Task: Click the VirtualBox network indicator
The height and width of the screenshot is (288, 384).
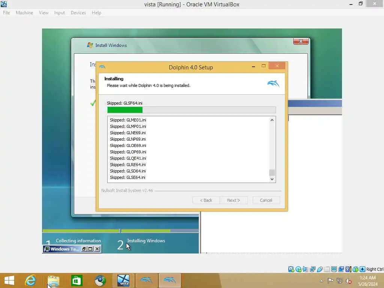Action: coord(312,269)
